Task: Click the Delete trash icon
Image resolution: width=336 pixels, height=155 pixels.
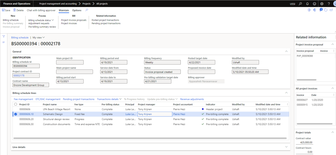Action: pos(14,10)
